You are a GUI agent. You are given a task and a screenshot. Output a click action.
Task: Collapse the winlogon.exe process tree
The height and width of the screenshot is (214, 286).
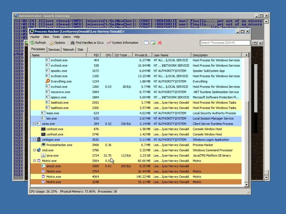pyautogui.click(x=34, y=139)
